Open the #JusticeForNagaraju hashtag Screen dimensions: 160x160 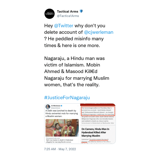pyautogui.click(x=67, y=98)
